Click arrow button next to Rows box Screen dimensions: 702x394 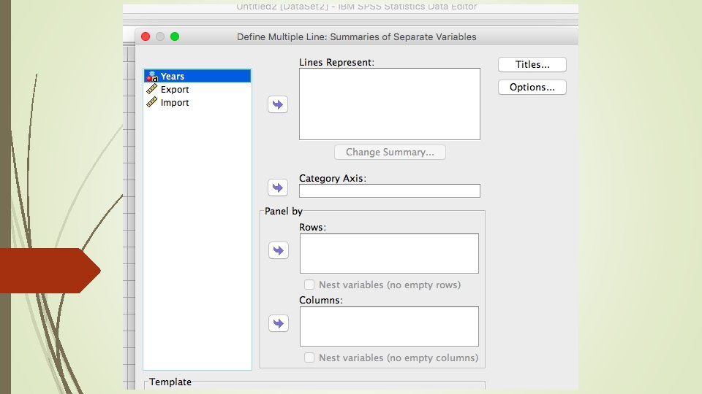(278, 250)
